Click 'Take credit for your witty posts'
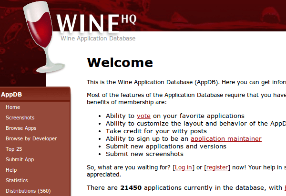The width and height of the screenshot is (286, 196). coord(156,131)
